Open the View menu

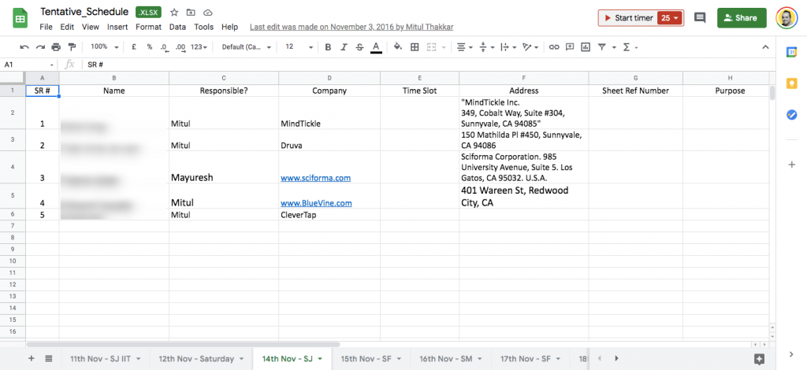[91, 27]
